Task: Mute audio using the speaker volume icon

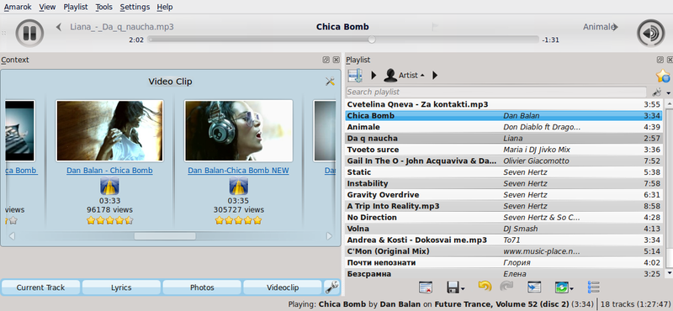Action: tap(650, 33)
